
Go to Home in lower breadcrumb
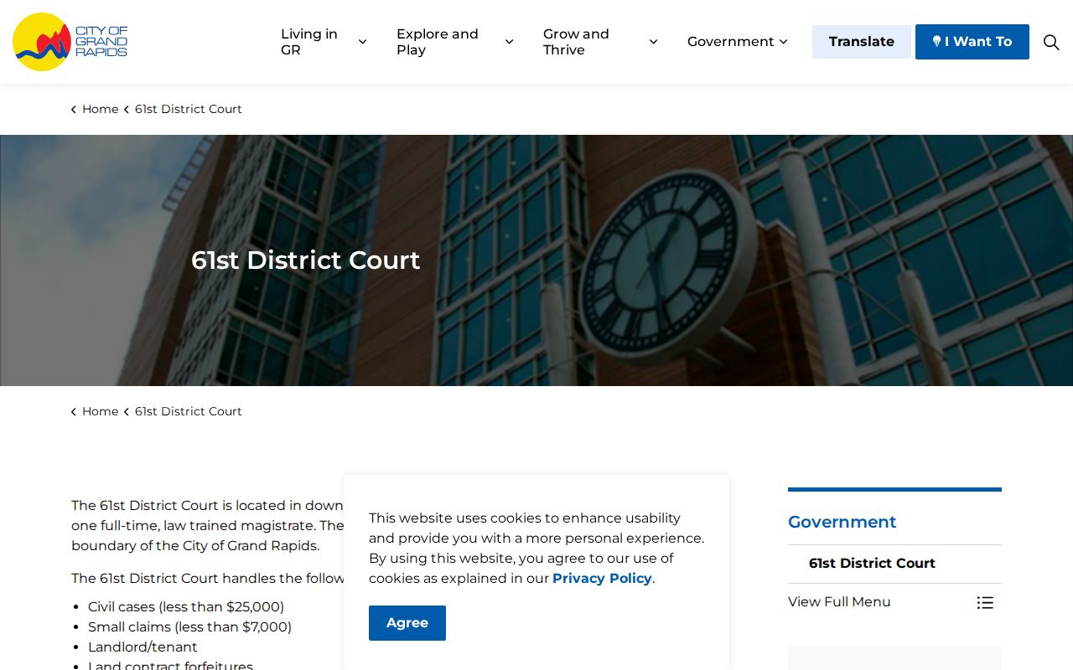pos(101,411)
